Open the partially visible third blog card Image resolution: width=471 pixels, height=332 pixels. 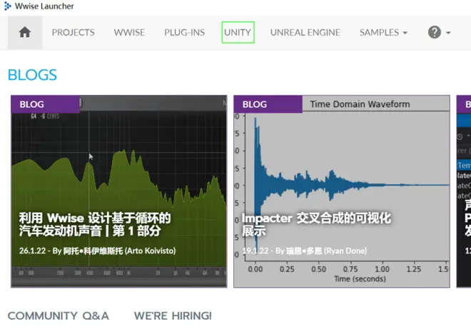[x=464, y=191]
